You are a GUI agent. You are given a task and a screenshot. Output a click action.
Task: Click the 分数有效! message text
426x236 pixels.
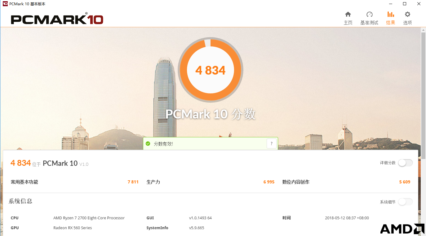163,144
